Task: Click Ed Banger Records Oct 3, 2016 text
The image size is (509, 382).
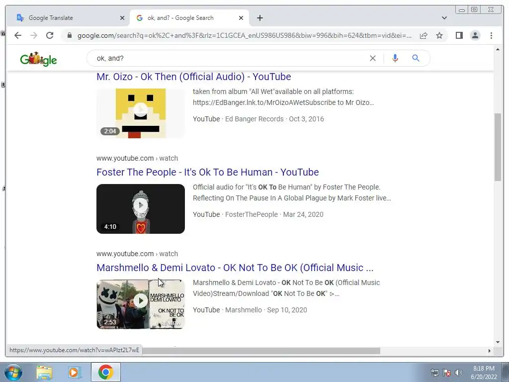Action: point(274,119)
